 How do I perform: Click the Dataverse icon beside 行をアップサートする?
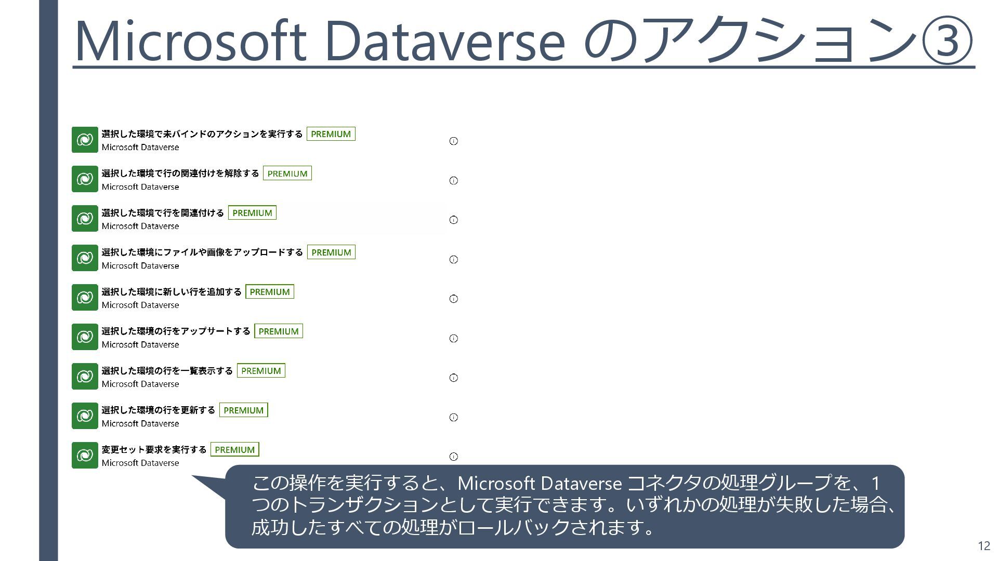tap(85, 337)
